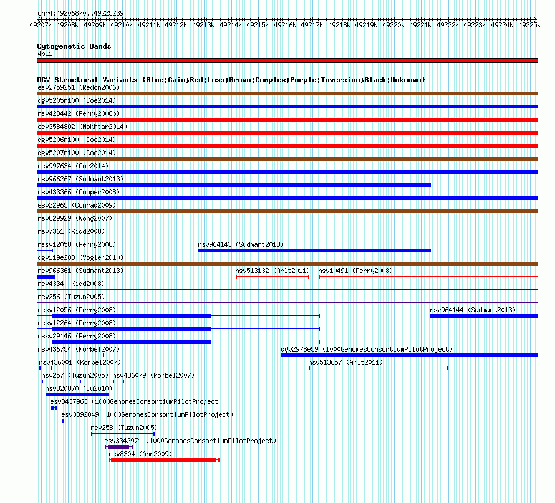
Task: Click the red 4p11 cytogenetic band bar
Action: pyautogui.click(x=287, y=60)
